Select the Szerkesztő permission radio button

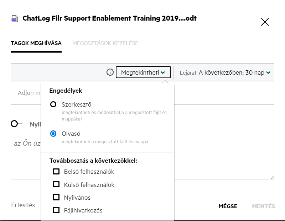pos(53,104)
